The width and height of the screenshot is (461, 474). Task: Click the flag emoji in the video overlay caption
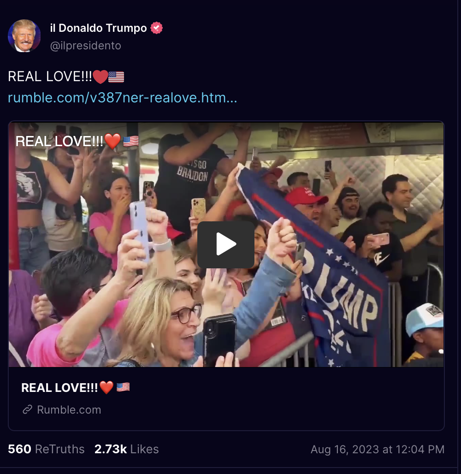[131, 141]
